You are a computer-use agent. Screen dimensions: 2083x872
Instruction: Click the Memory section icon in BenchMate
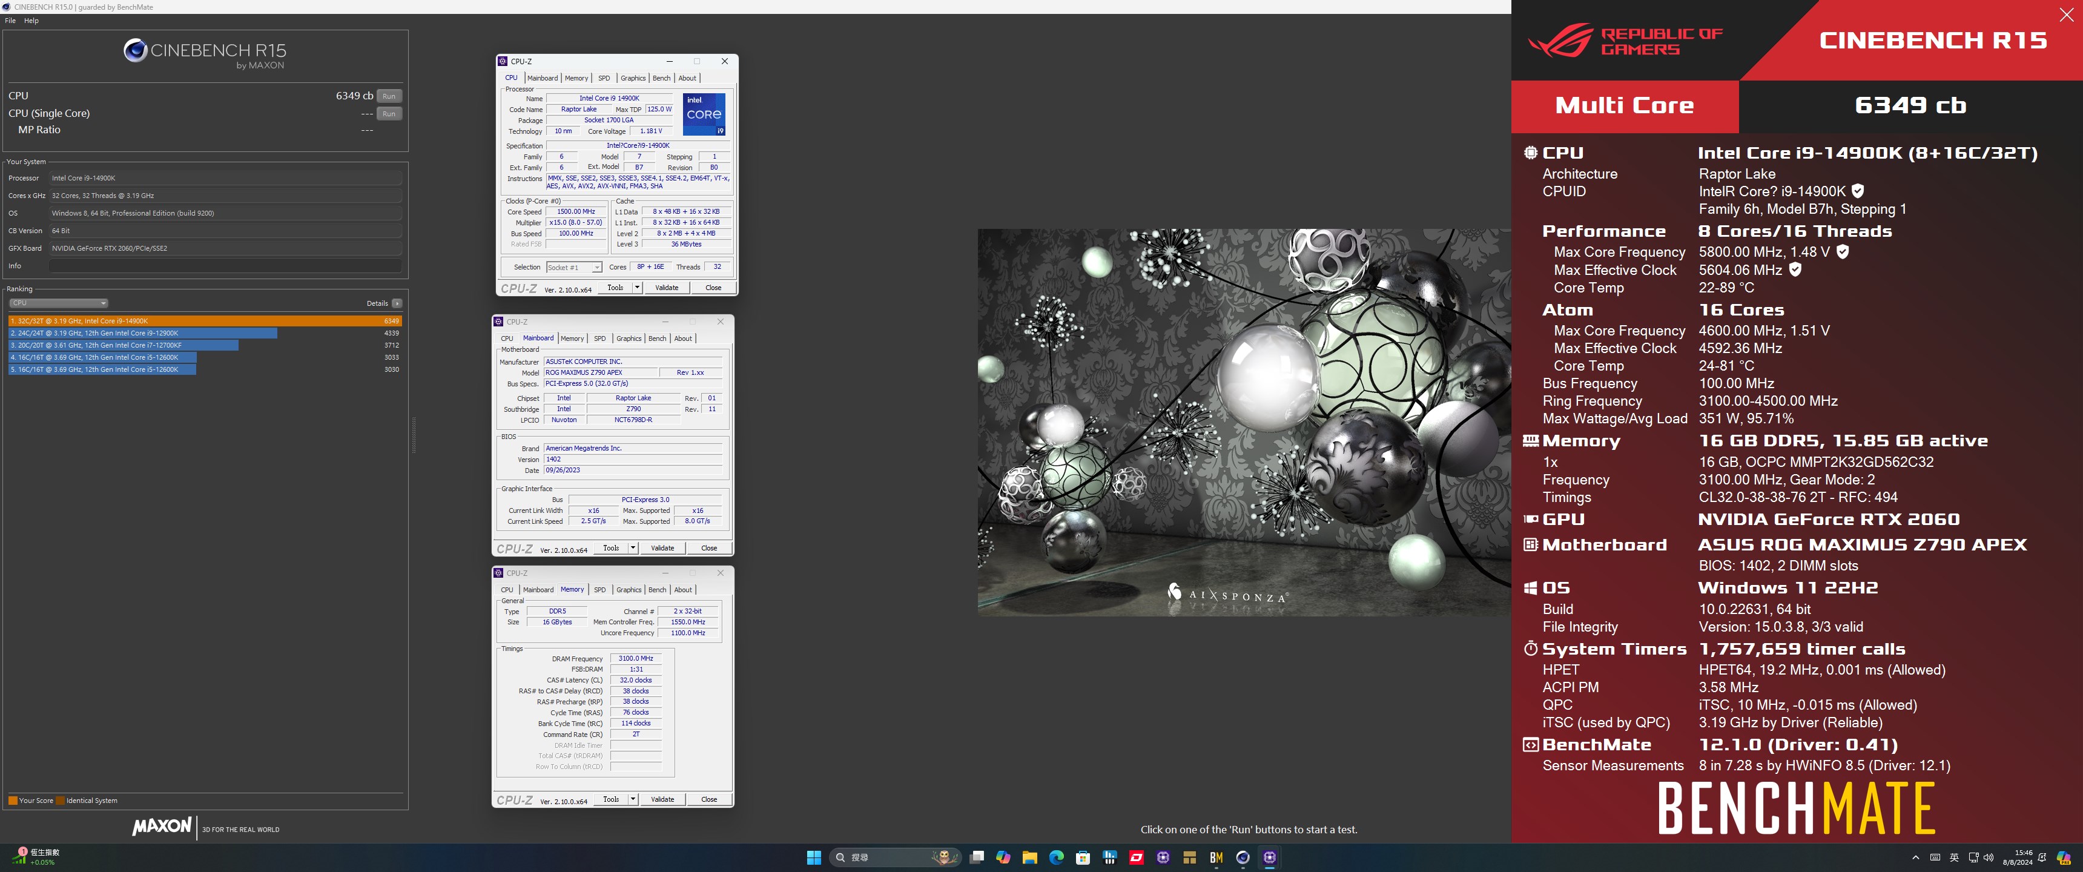click(x=1530, y=440)
